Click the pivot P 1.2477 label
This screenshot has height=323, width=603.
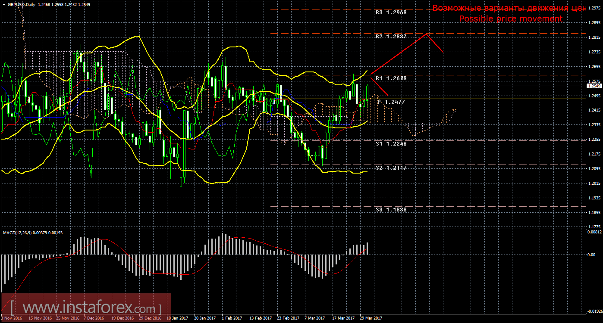(391, 102)
